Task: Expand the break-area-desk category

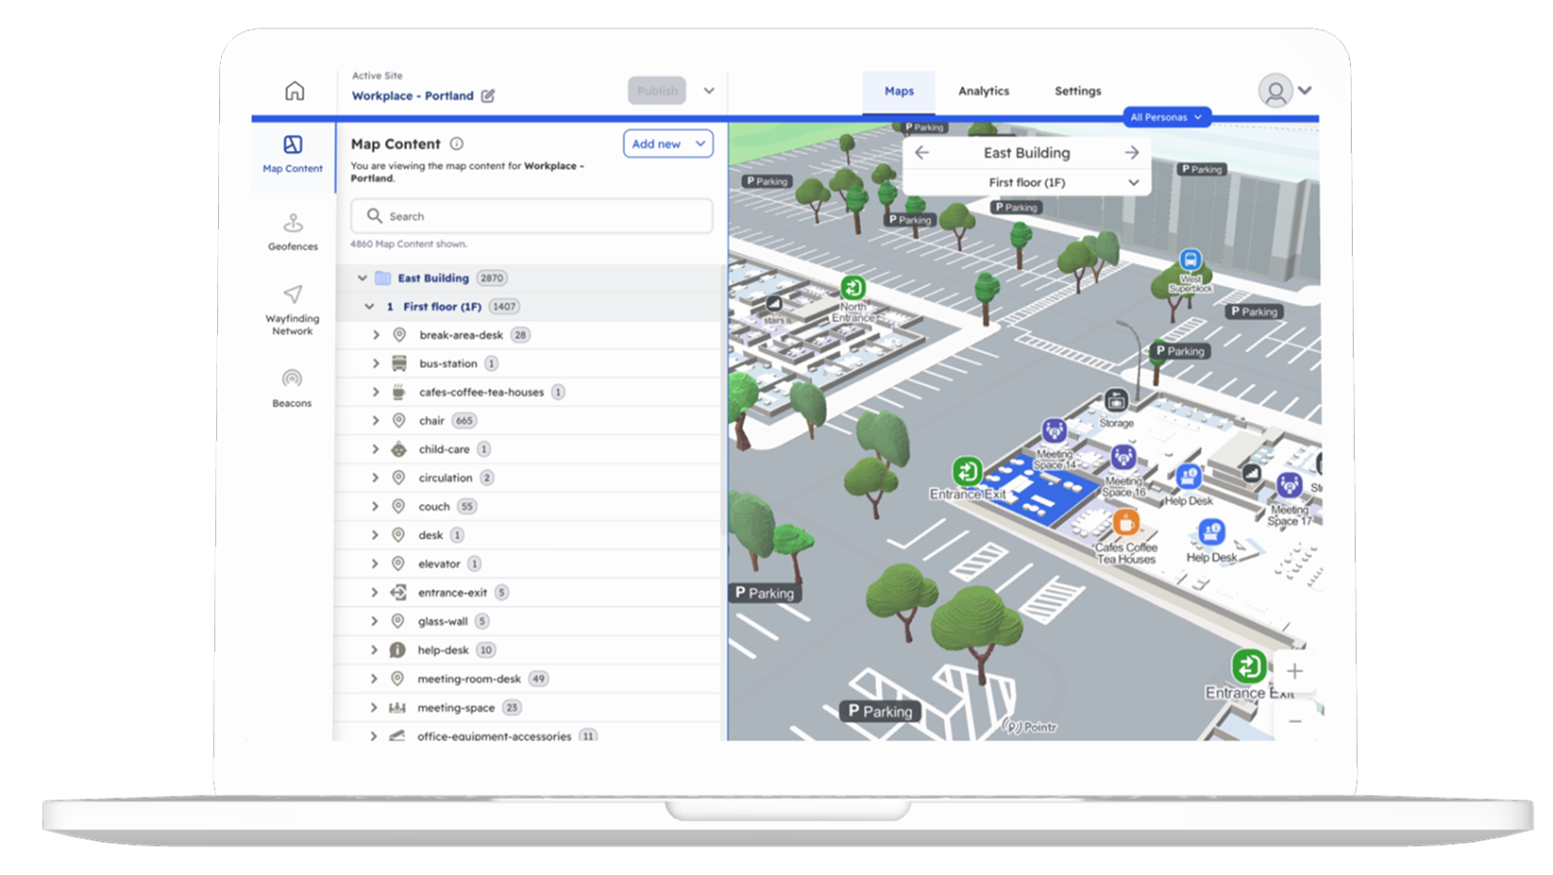Action: 376,335
